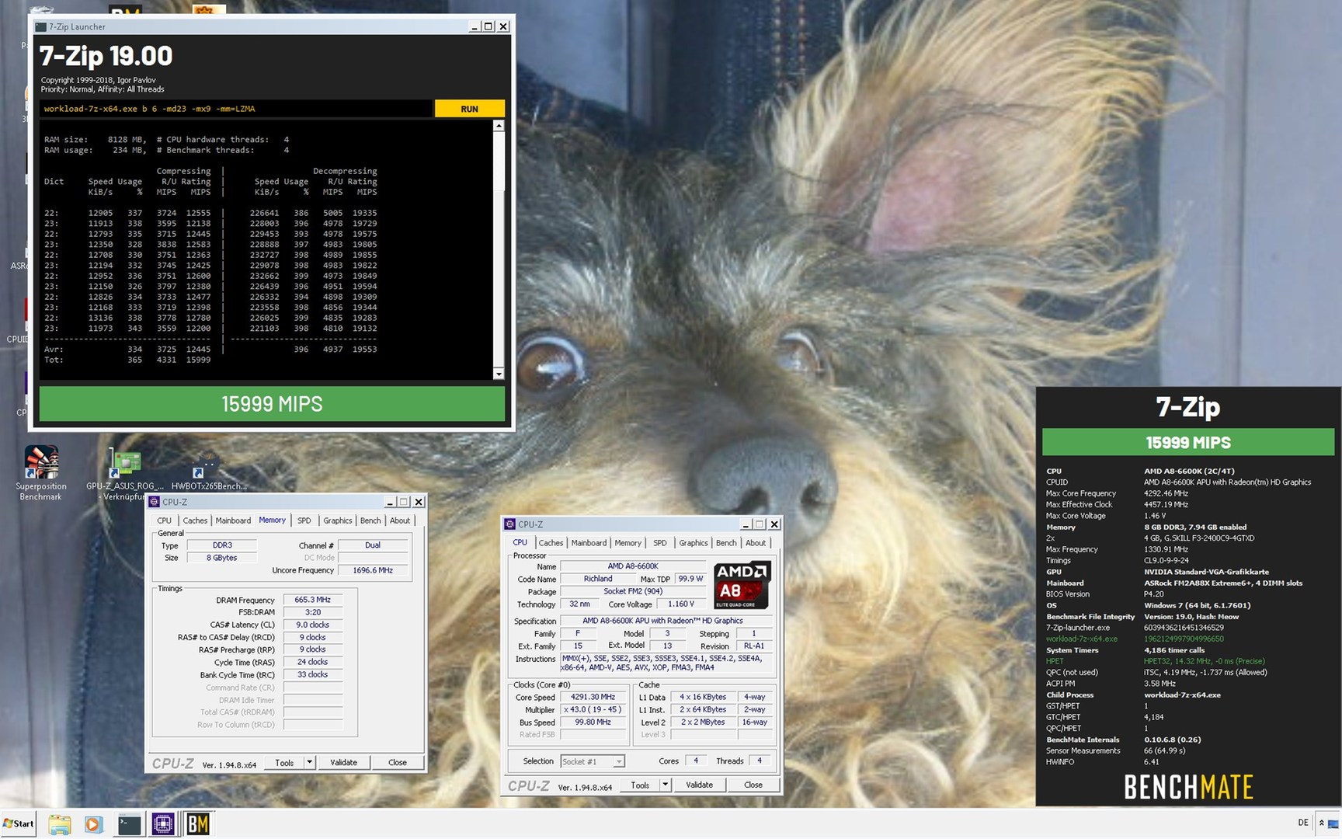Switch to BenchMate via taskbar BM icon
The width and height of the screenshot is (1342, 839).
tap(197, 824)
